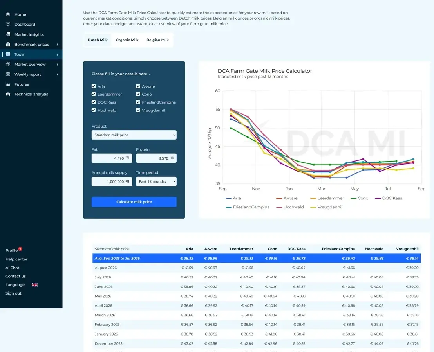
Task: Toggle Cono series in chart legend
Action: [x=359, y=198]
